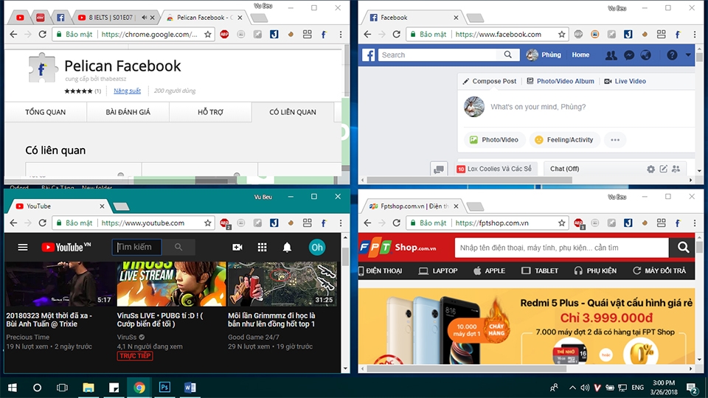
Task: Select HỖ TRỢ tab
Action: pos(210,112)
